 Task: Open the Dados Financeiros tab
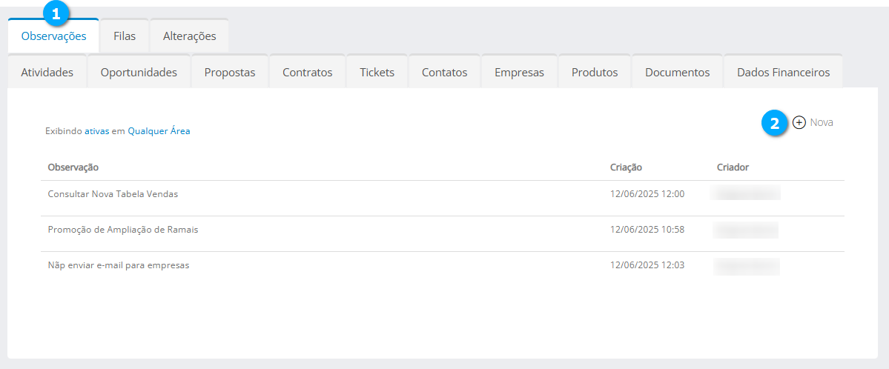(x=783, y=72)
